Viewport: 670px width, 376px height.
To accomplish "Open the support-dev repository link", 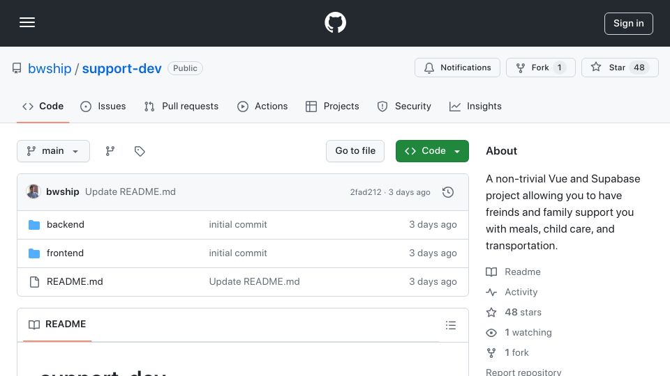I will [x=121, y=68].
